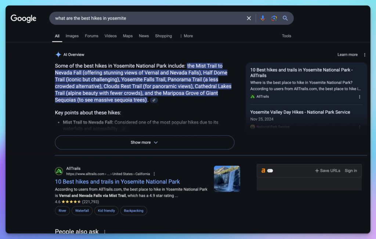The height and width of the screenshot is (239, 376).
Task: Click the Google logo
Action: pos(23,18)
